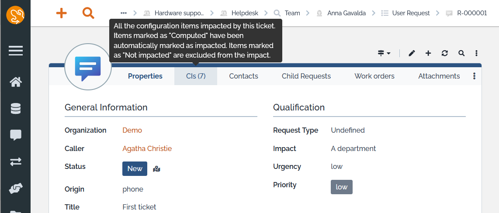This screenshot has height=213, width=499.
Task: Open the orange plus quick-create icon
Action: [62, 13]
